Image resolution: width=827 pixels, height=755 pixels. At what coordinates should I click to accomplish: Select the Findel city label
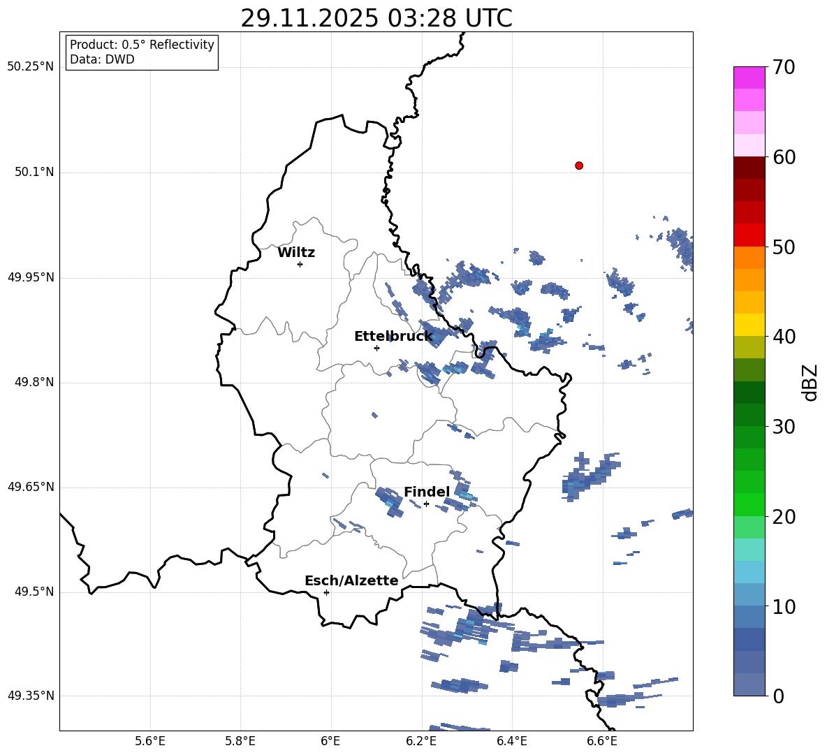(427, 492)
